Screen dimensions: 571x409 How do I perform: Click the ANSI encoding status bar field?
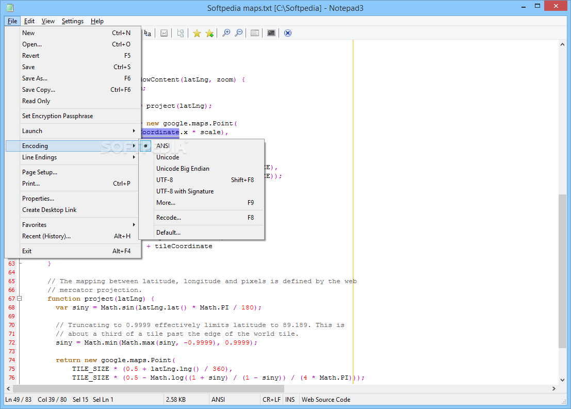pos(235,400)
